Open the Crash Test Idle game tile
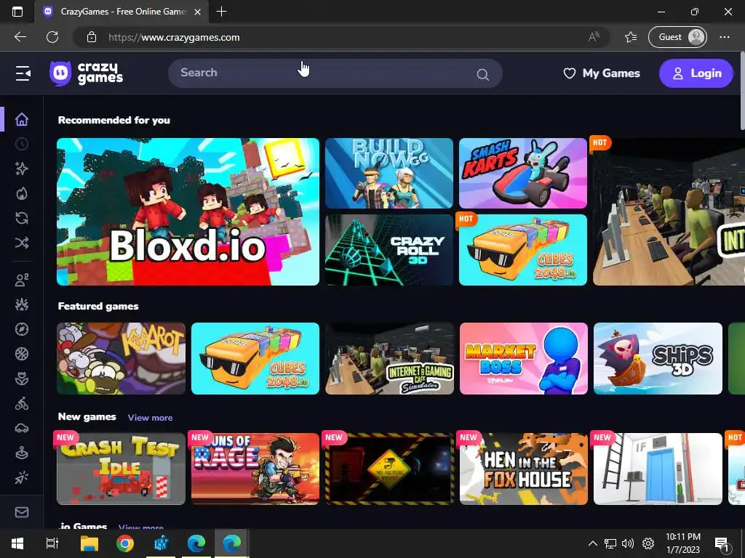This screenshot has height=558, width=745. point(121,469)
